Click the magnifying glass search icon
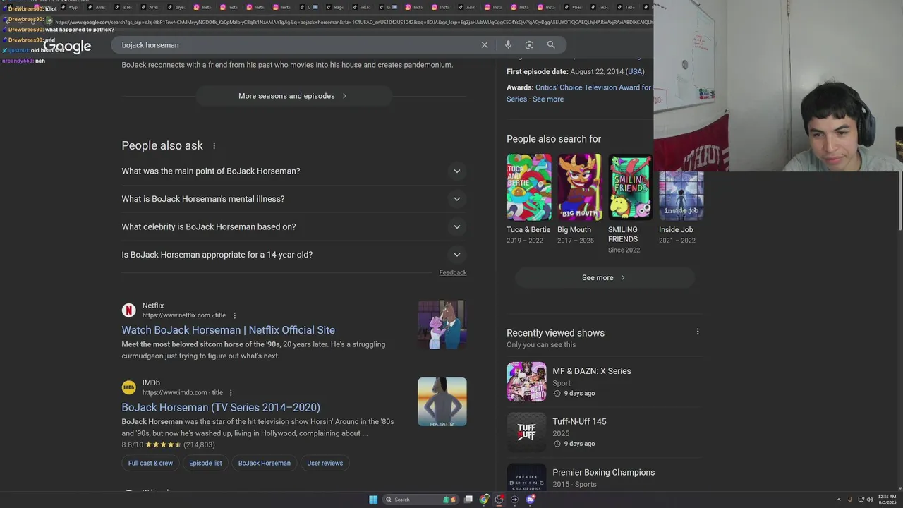This screenshot has height=508, width=903. point(551,45)
